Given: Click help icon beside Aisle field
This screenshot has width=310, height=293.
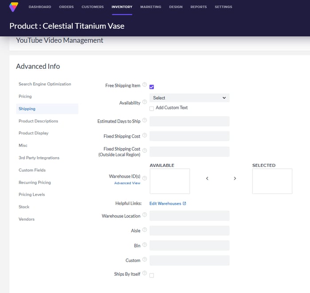Looking at the screenshot, I should click(x=145, y=230).
